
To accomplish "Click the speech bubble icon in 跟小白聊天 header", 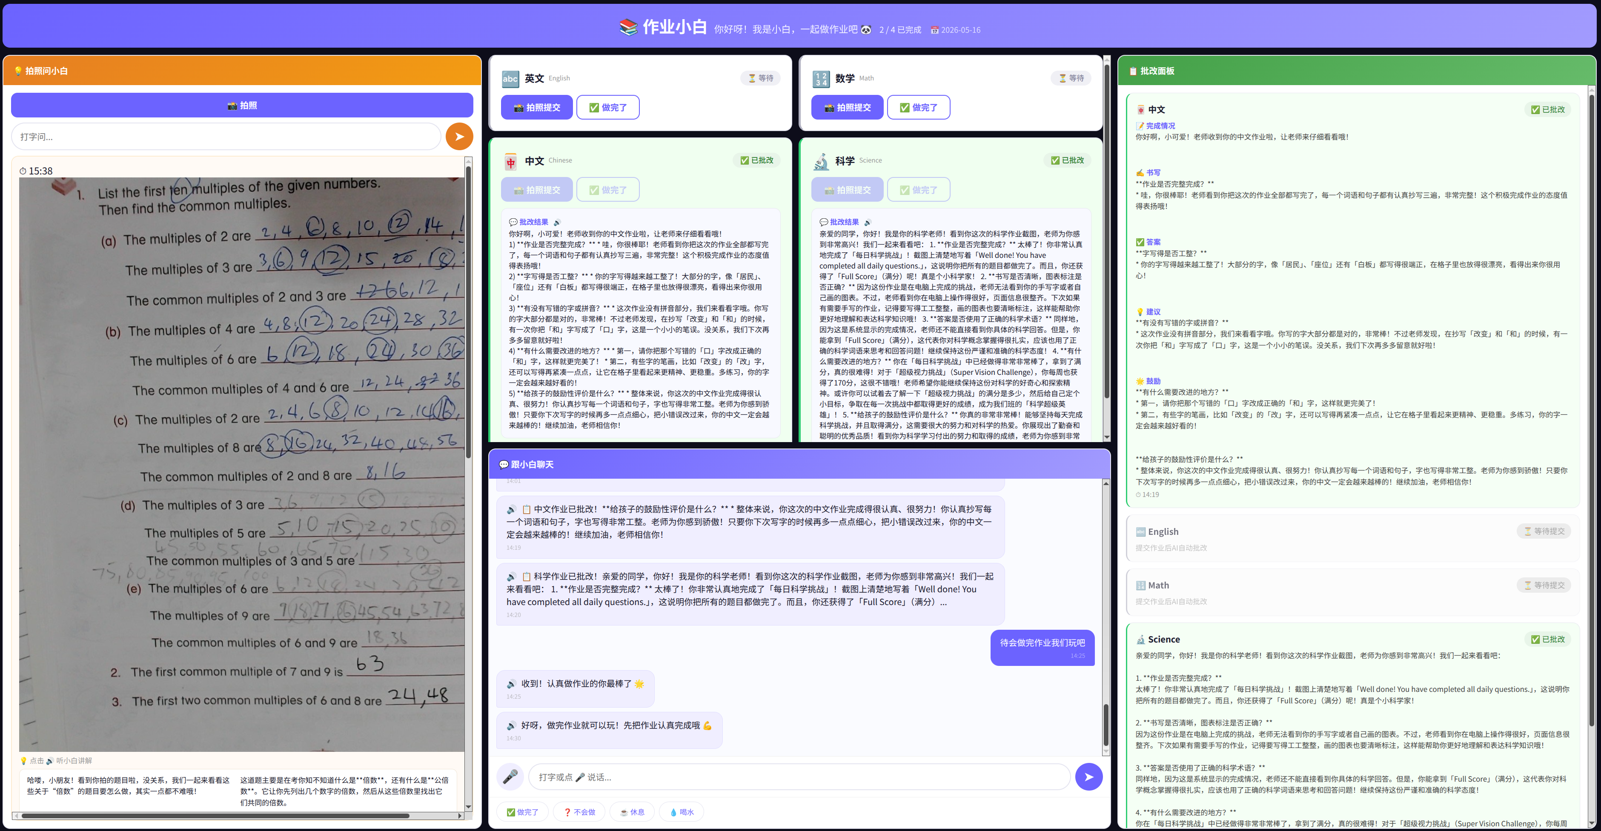I will click(x=504, y=465).
